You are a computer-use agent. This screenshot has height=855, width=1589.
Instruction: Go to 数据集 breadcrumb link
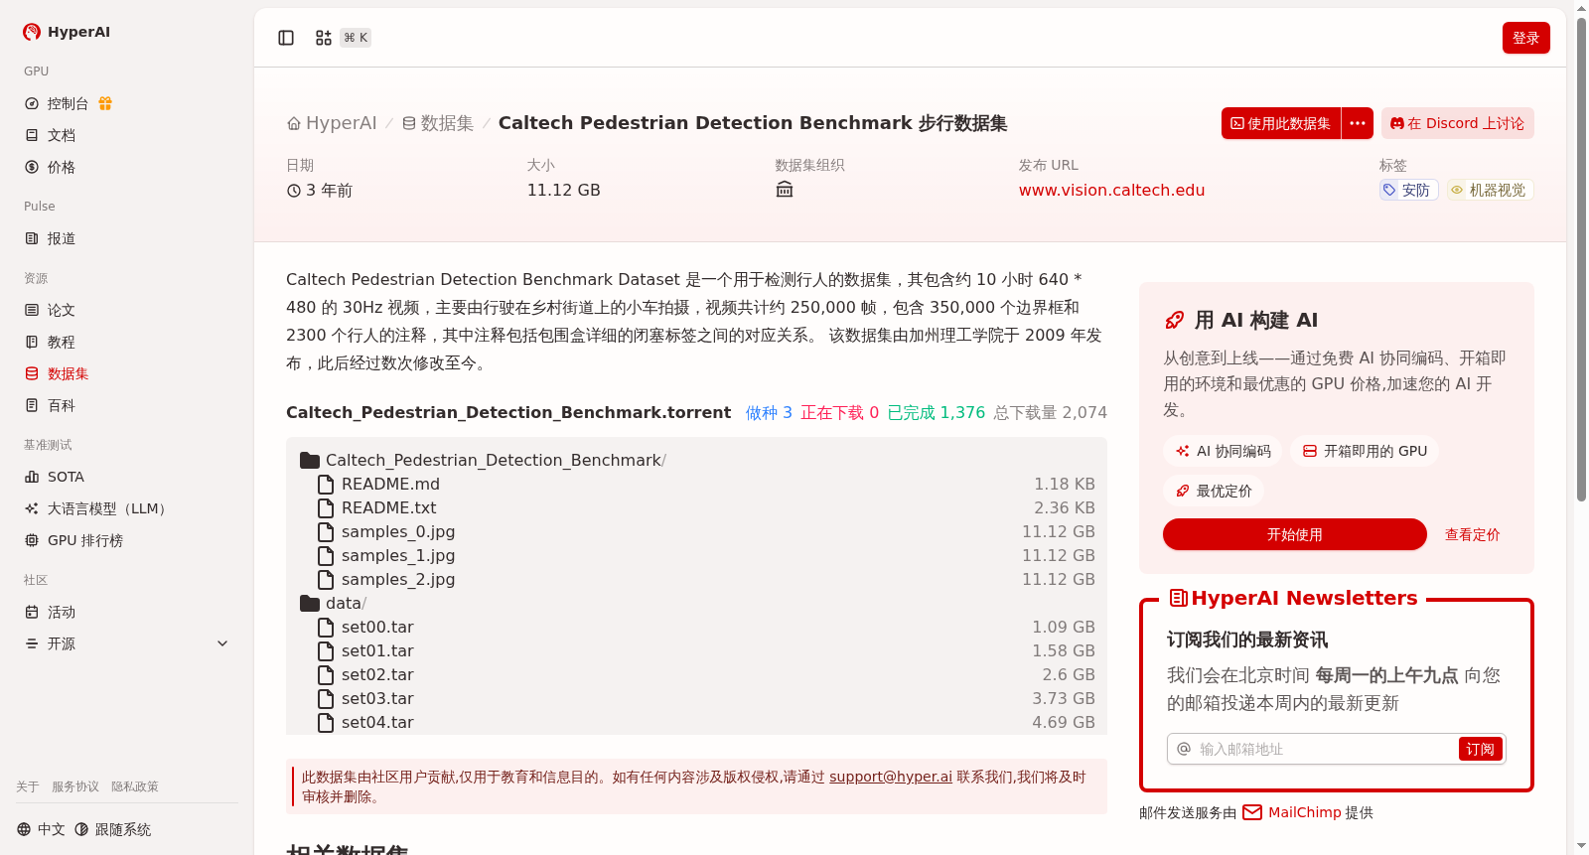coord(438,123)
